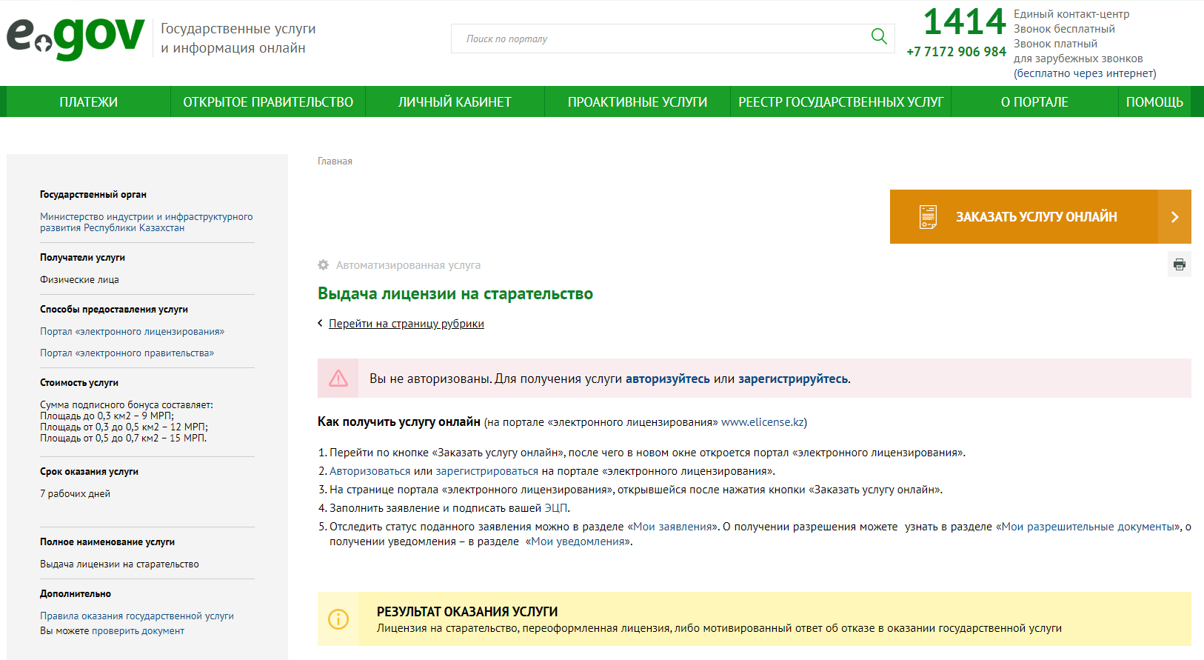Open ПРОАКТИВНЫЕ УСЛУГИ menu
The image size is (1204, 660).
[x=638, y=102]
